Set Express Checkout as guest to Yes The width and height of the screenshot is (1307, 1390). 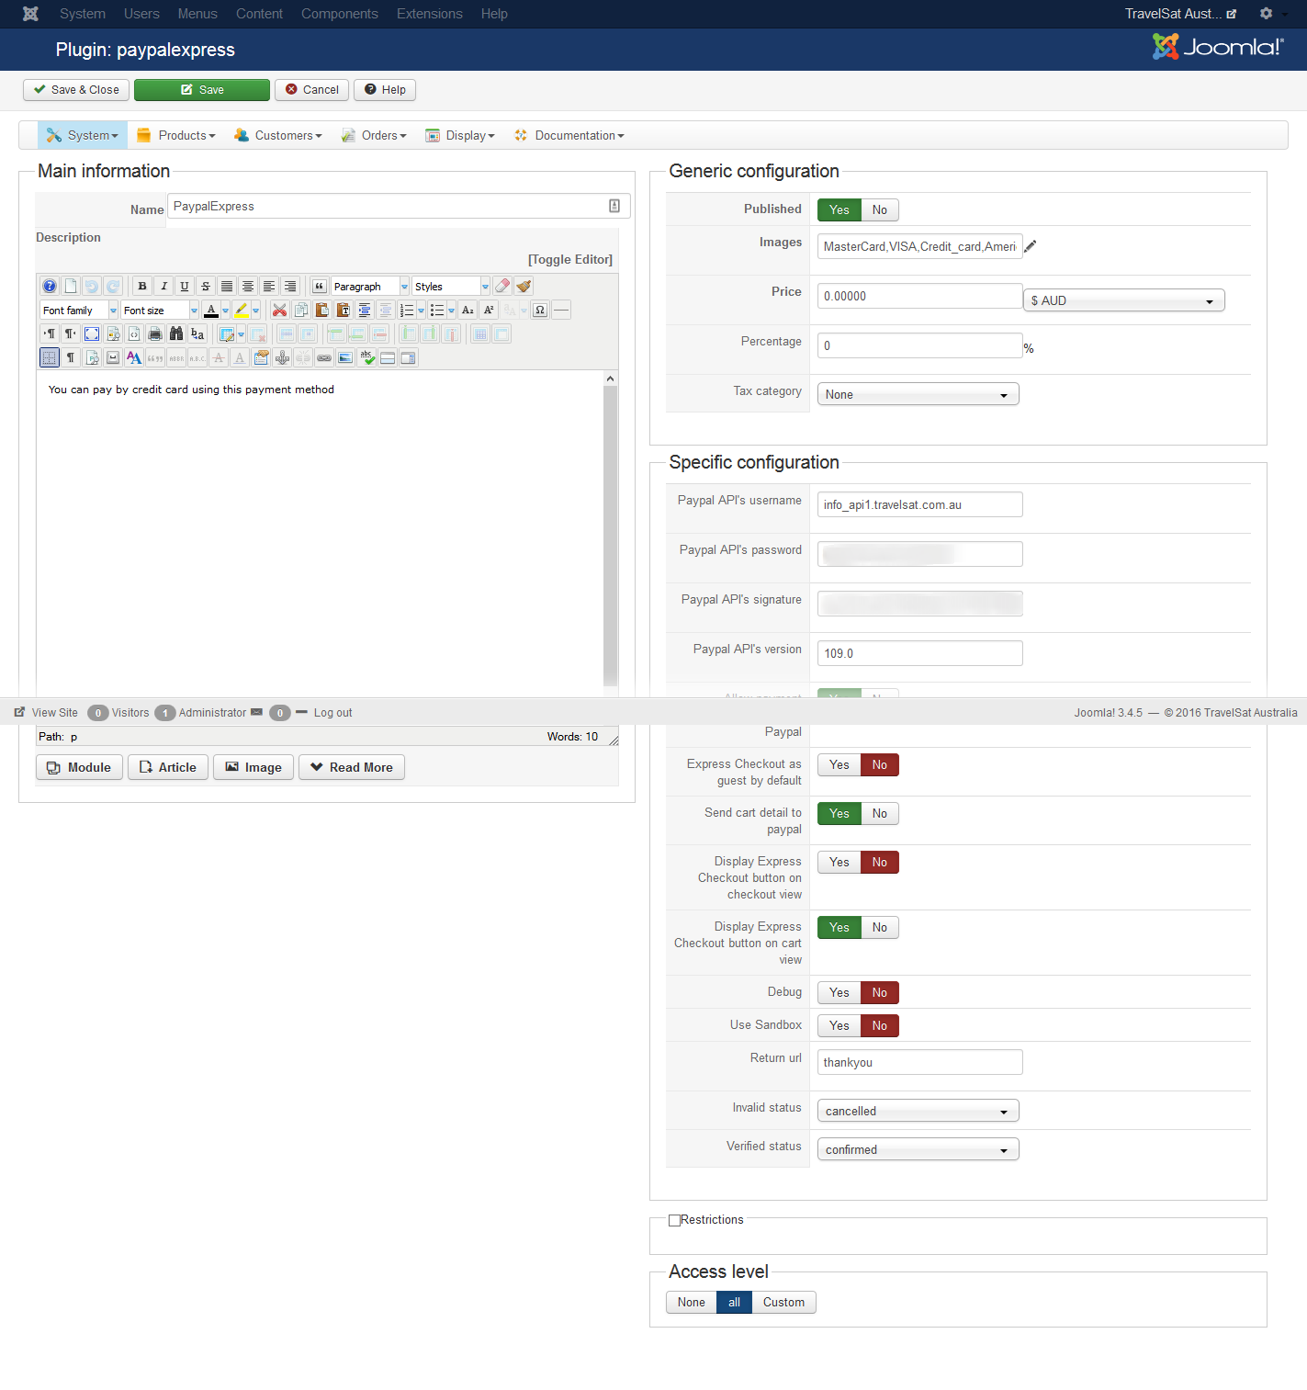(839, 765)
